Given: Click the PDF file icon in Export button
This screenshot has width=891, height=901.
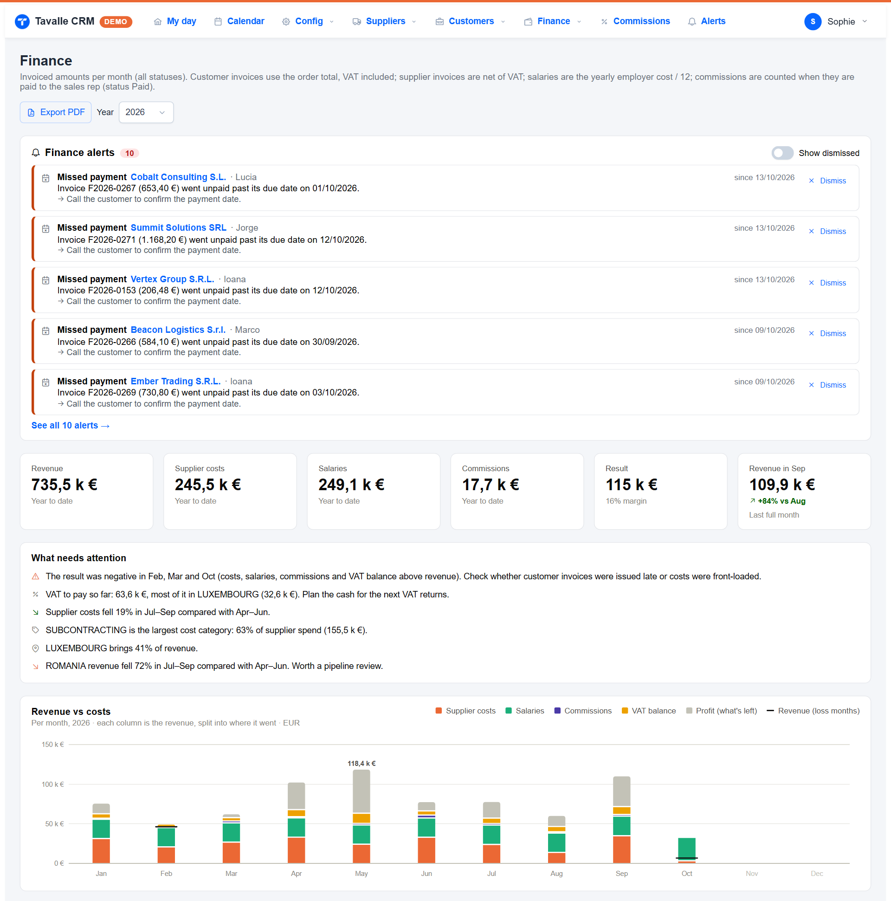Looking at the screenshot, I should tap(31, 112).
